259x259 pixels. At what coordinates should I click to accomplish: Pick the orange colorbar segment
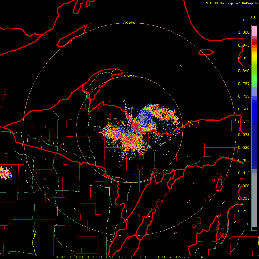point(254,50)
